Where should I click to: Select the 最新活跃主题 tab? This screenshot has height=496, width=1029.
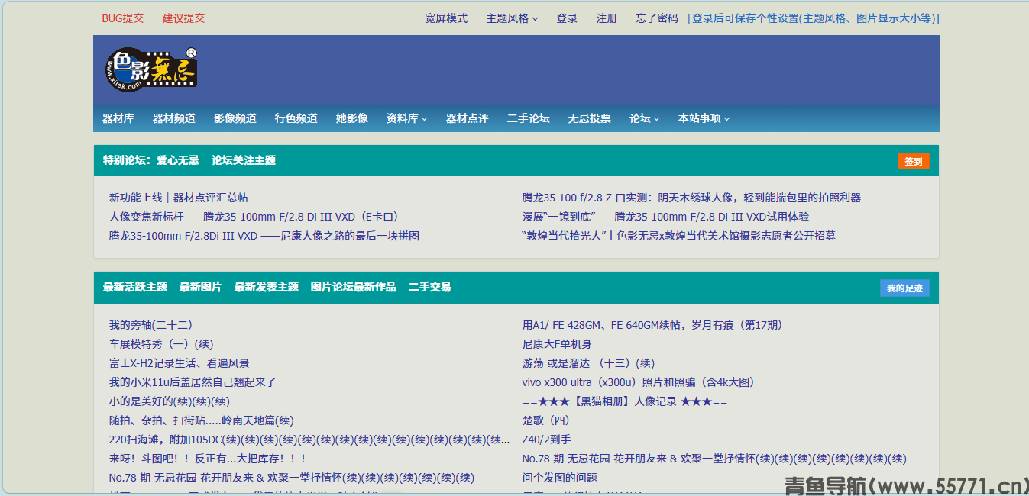point(135,287)
